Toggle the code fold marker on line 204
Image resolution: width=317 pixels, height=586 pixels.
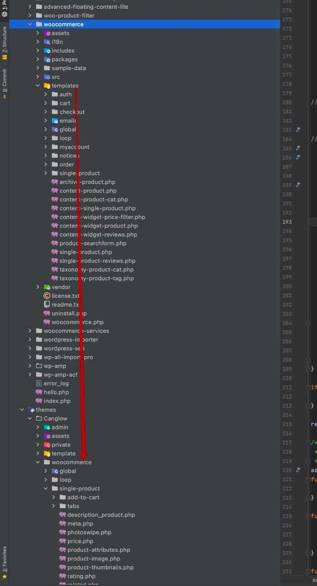pyautogui.click(x=308, y=323)
